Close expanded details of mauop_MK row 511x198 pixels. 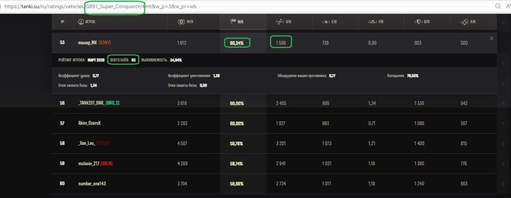pyautogui.click(x=491, y=38)
